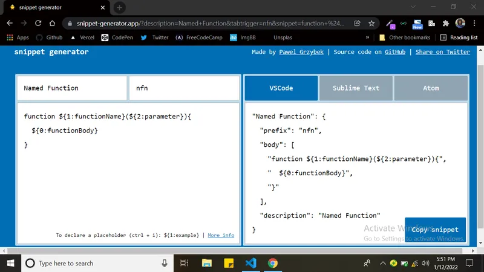Open the tab search chevron in title bar
Screen dimensions: 484x272
[x=413, y=7]
